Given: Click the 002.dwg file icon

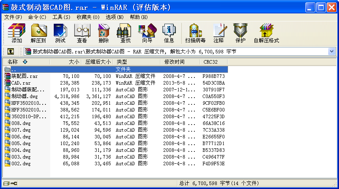Looking at the screenshot, I should [8, 163].
